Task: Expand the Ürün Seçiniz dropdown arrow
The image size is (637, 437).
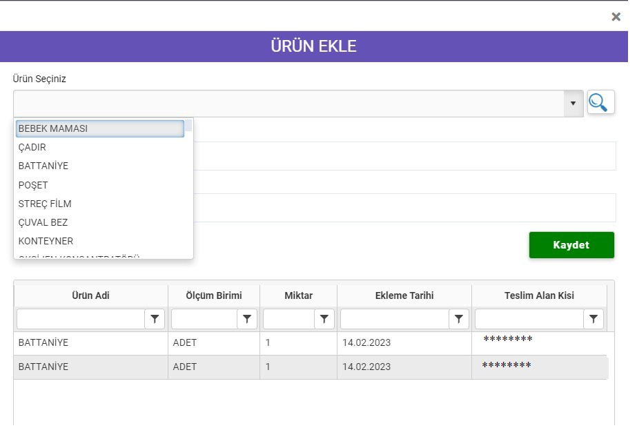Action: click(x=572, y=104)
